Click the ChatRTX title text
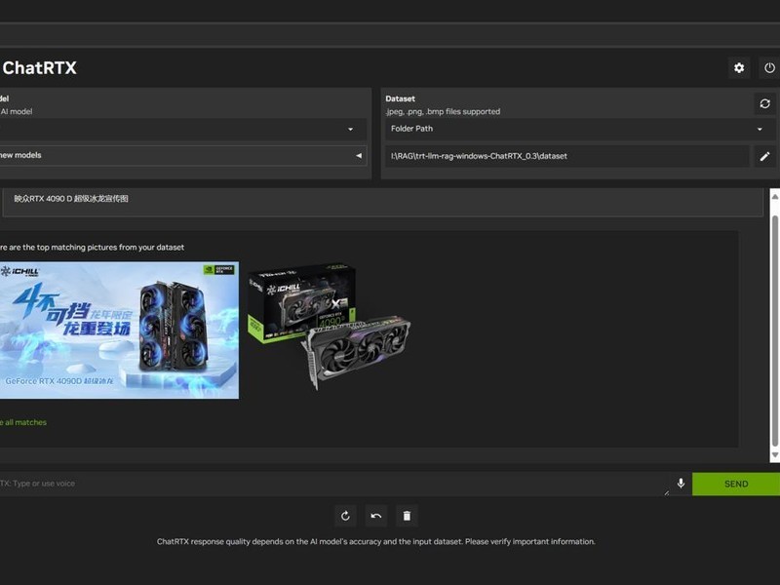780x585 pixels. point(39,67)
